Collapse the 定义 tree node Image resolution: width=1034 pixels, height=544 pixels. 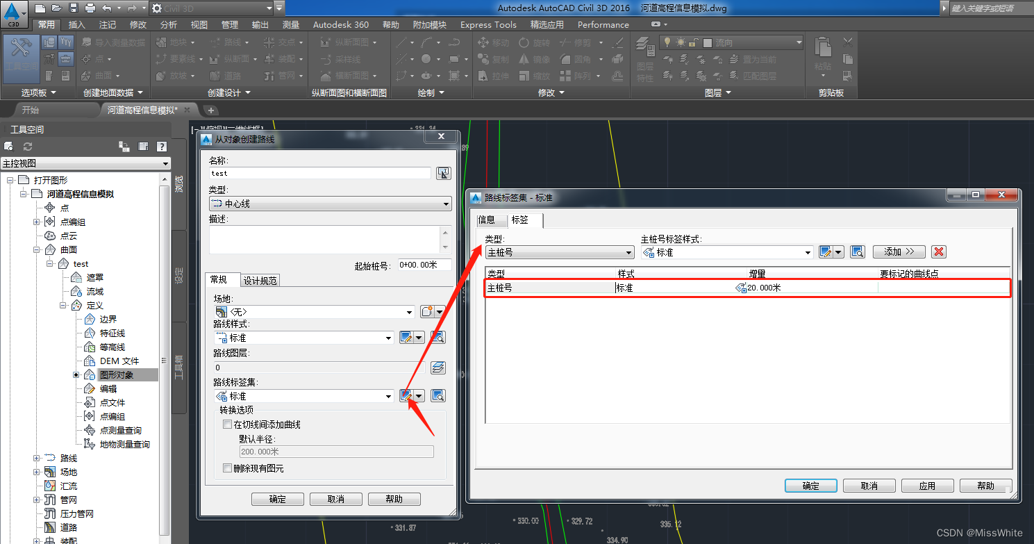pos(62,305)
